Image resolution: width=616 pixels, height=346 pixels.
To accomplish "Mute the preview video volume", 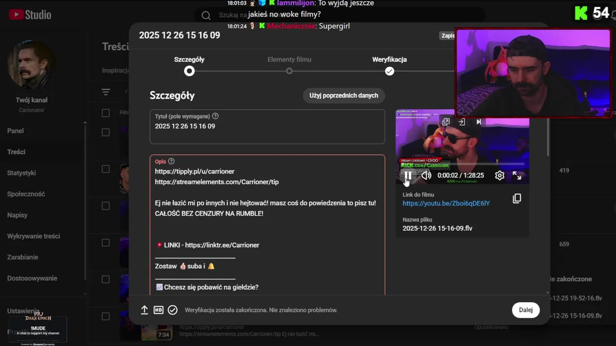I will [x=426, y=175].
